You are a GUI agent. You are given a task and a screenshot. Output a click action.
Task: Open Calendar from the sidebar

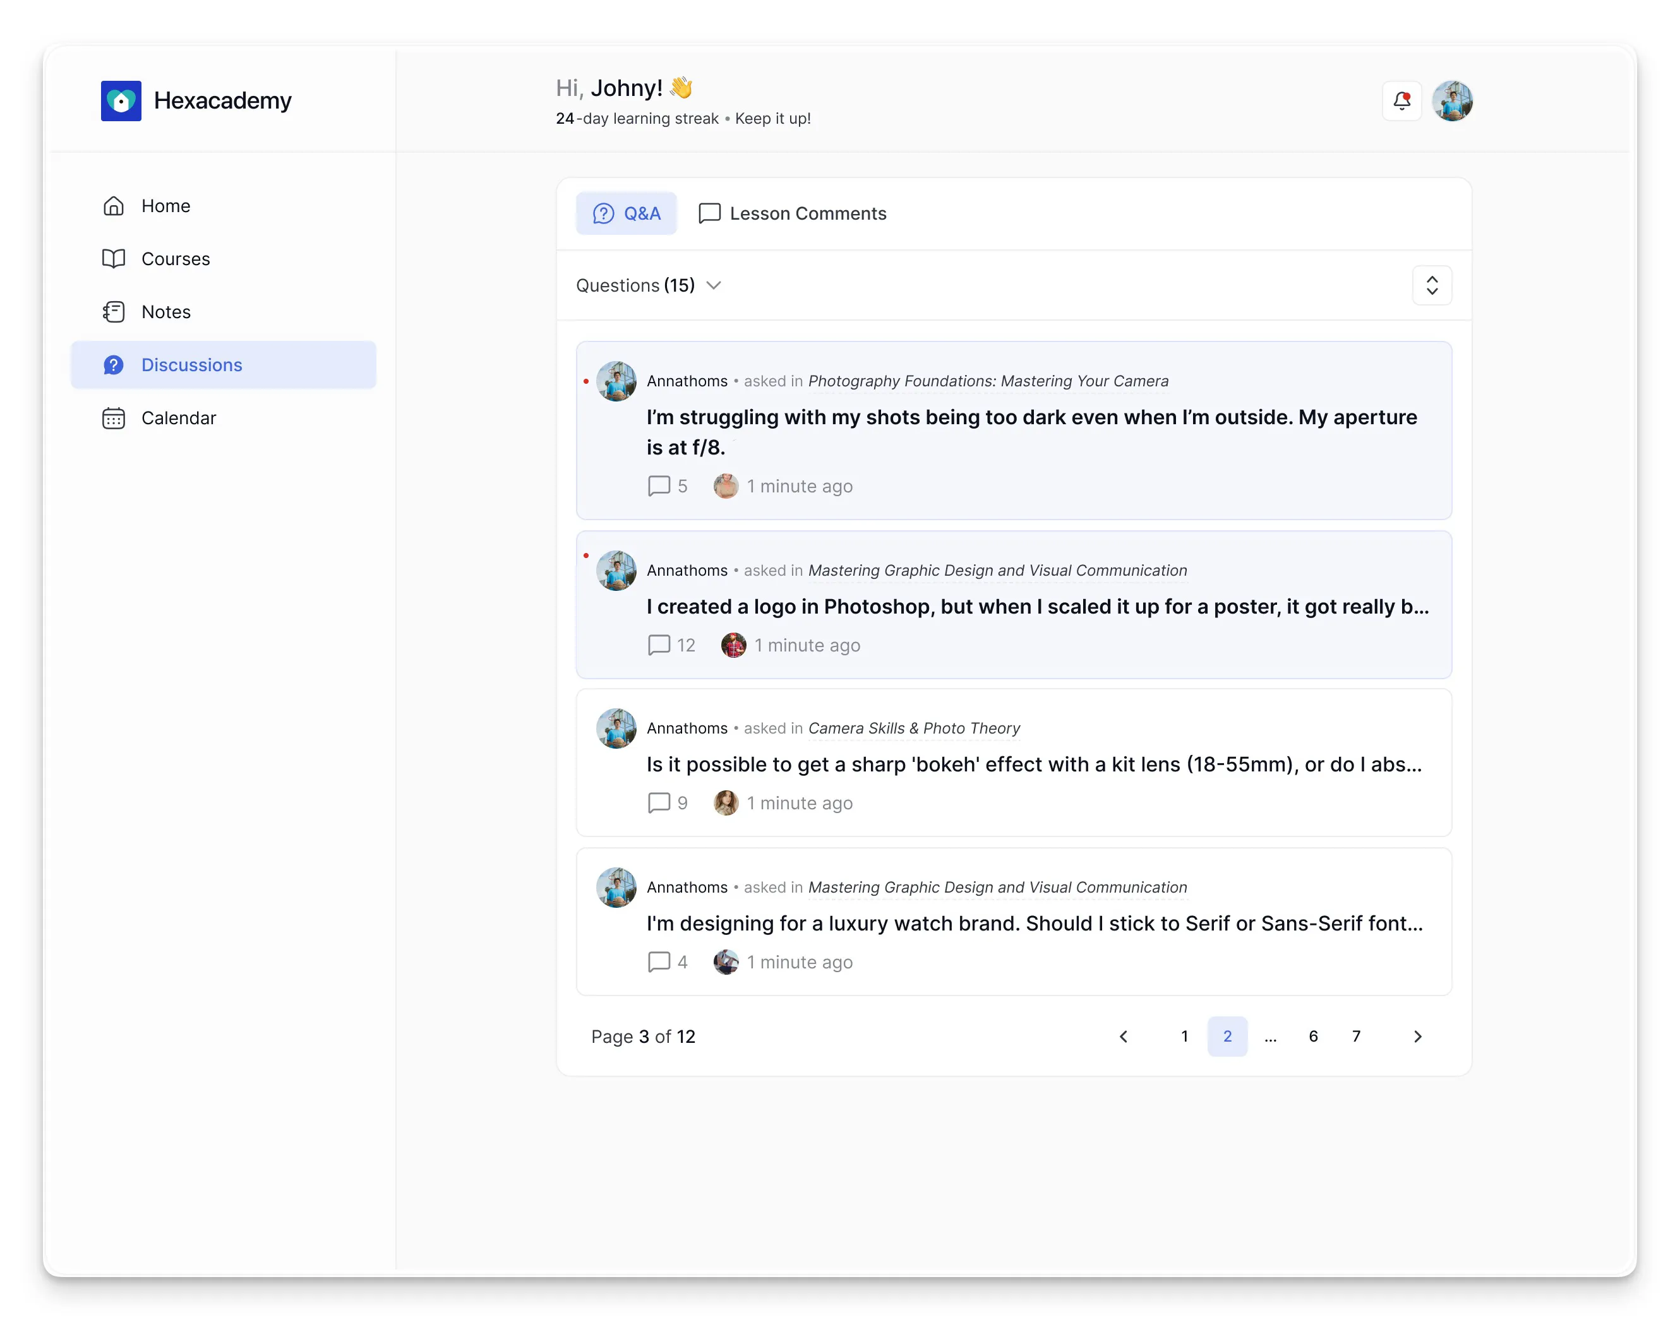224,418
